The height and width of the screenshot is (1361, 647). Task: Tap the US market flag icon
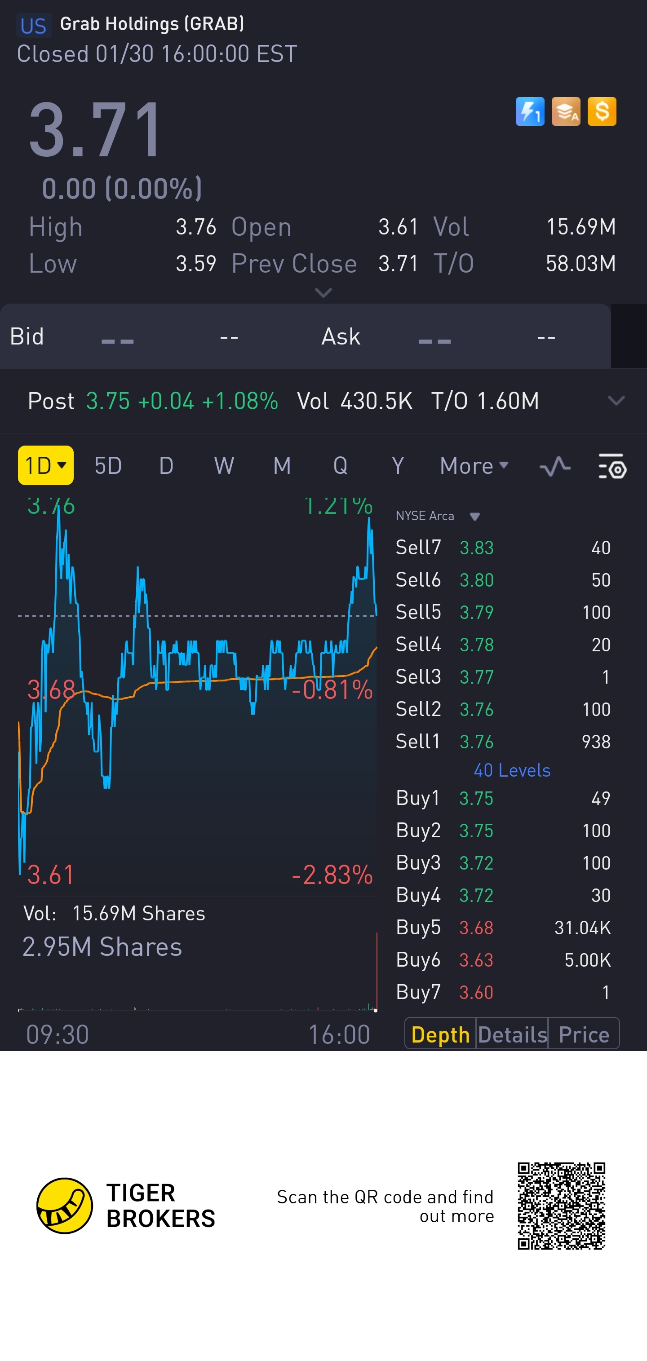point(33,25)
